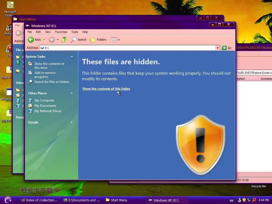This screenshot has height=204, width=272.
Task: Click the drive icon in the title bar
Action: pyautogui.click(x=27, y=26)
